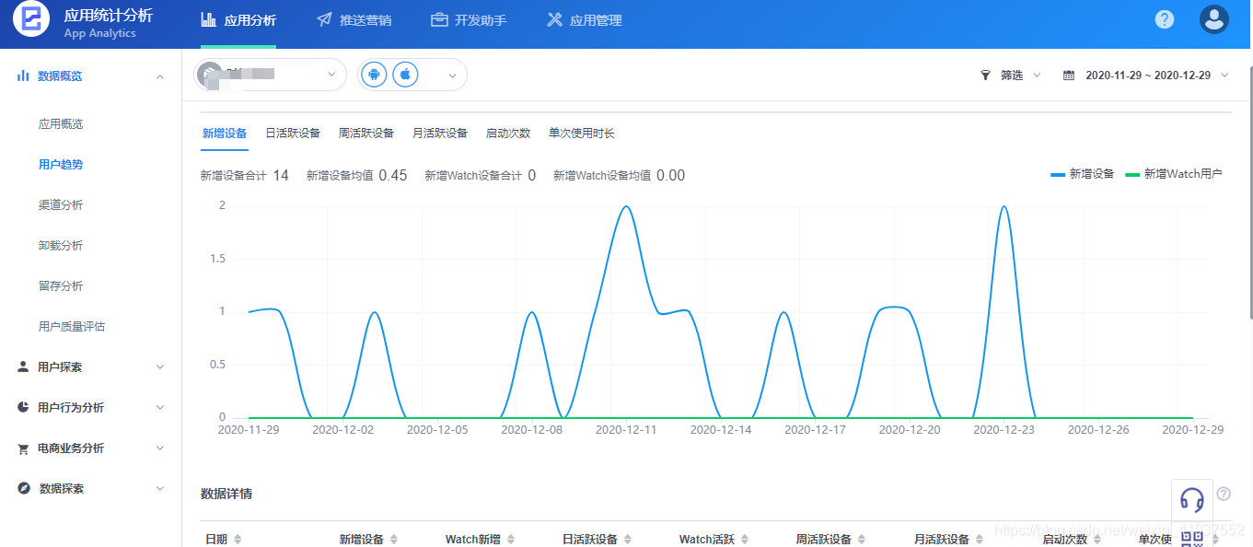
Task: Click the calendar icon beside date range
Action: coord(1069,76)
